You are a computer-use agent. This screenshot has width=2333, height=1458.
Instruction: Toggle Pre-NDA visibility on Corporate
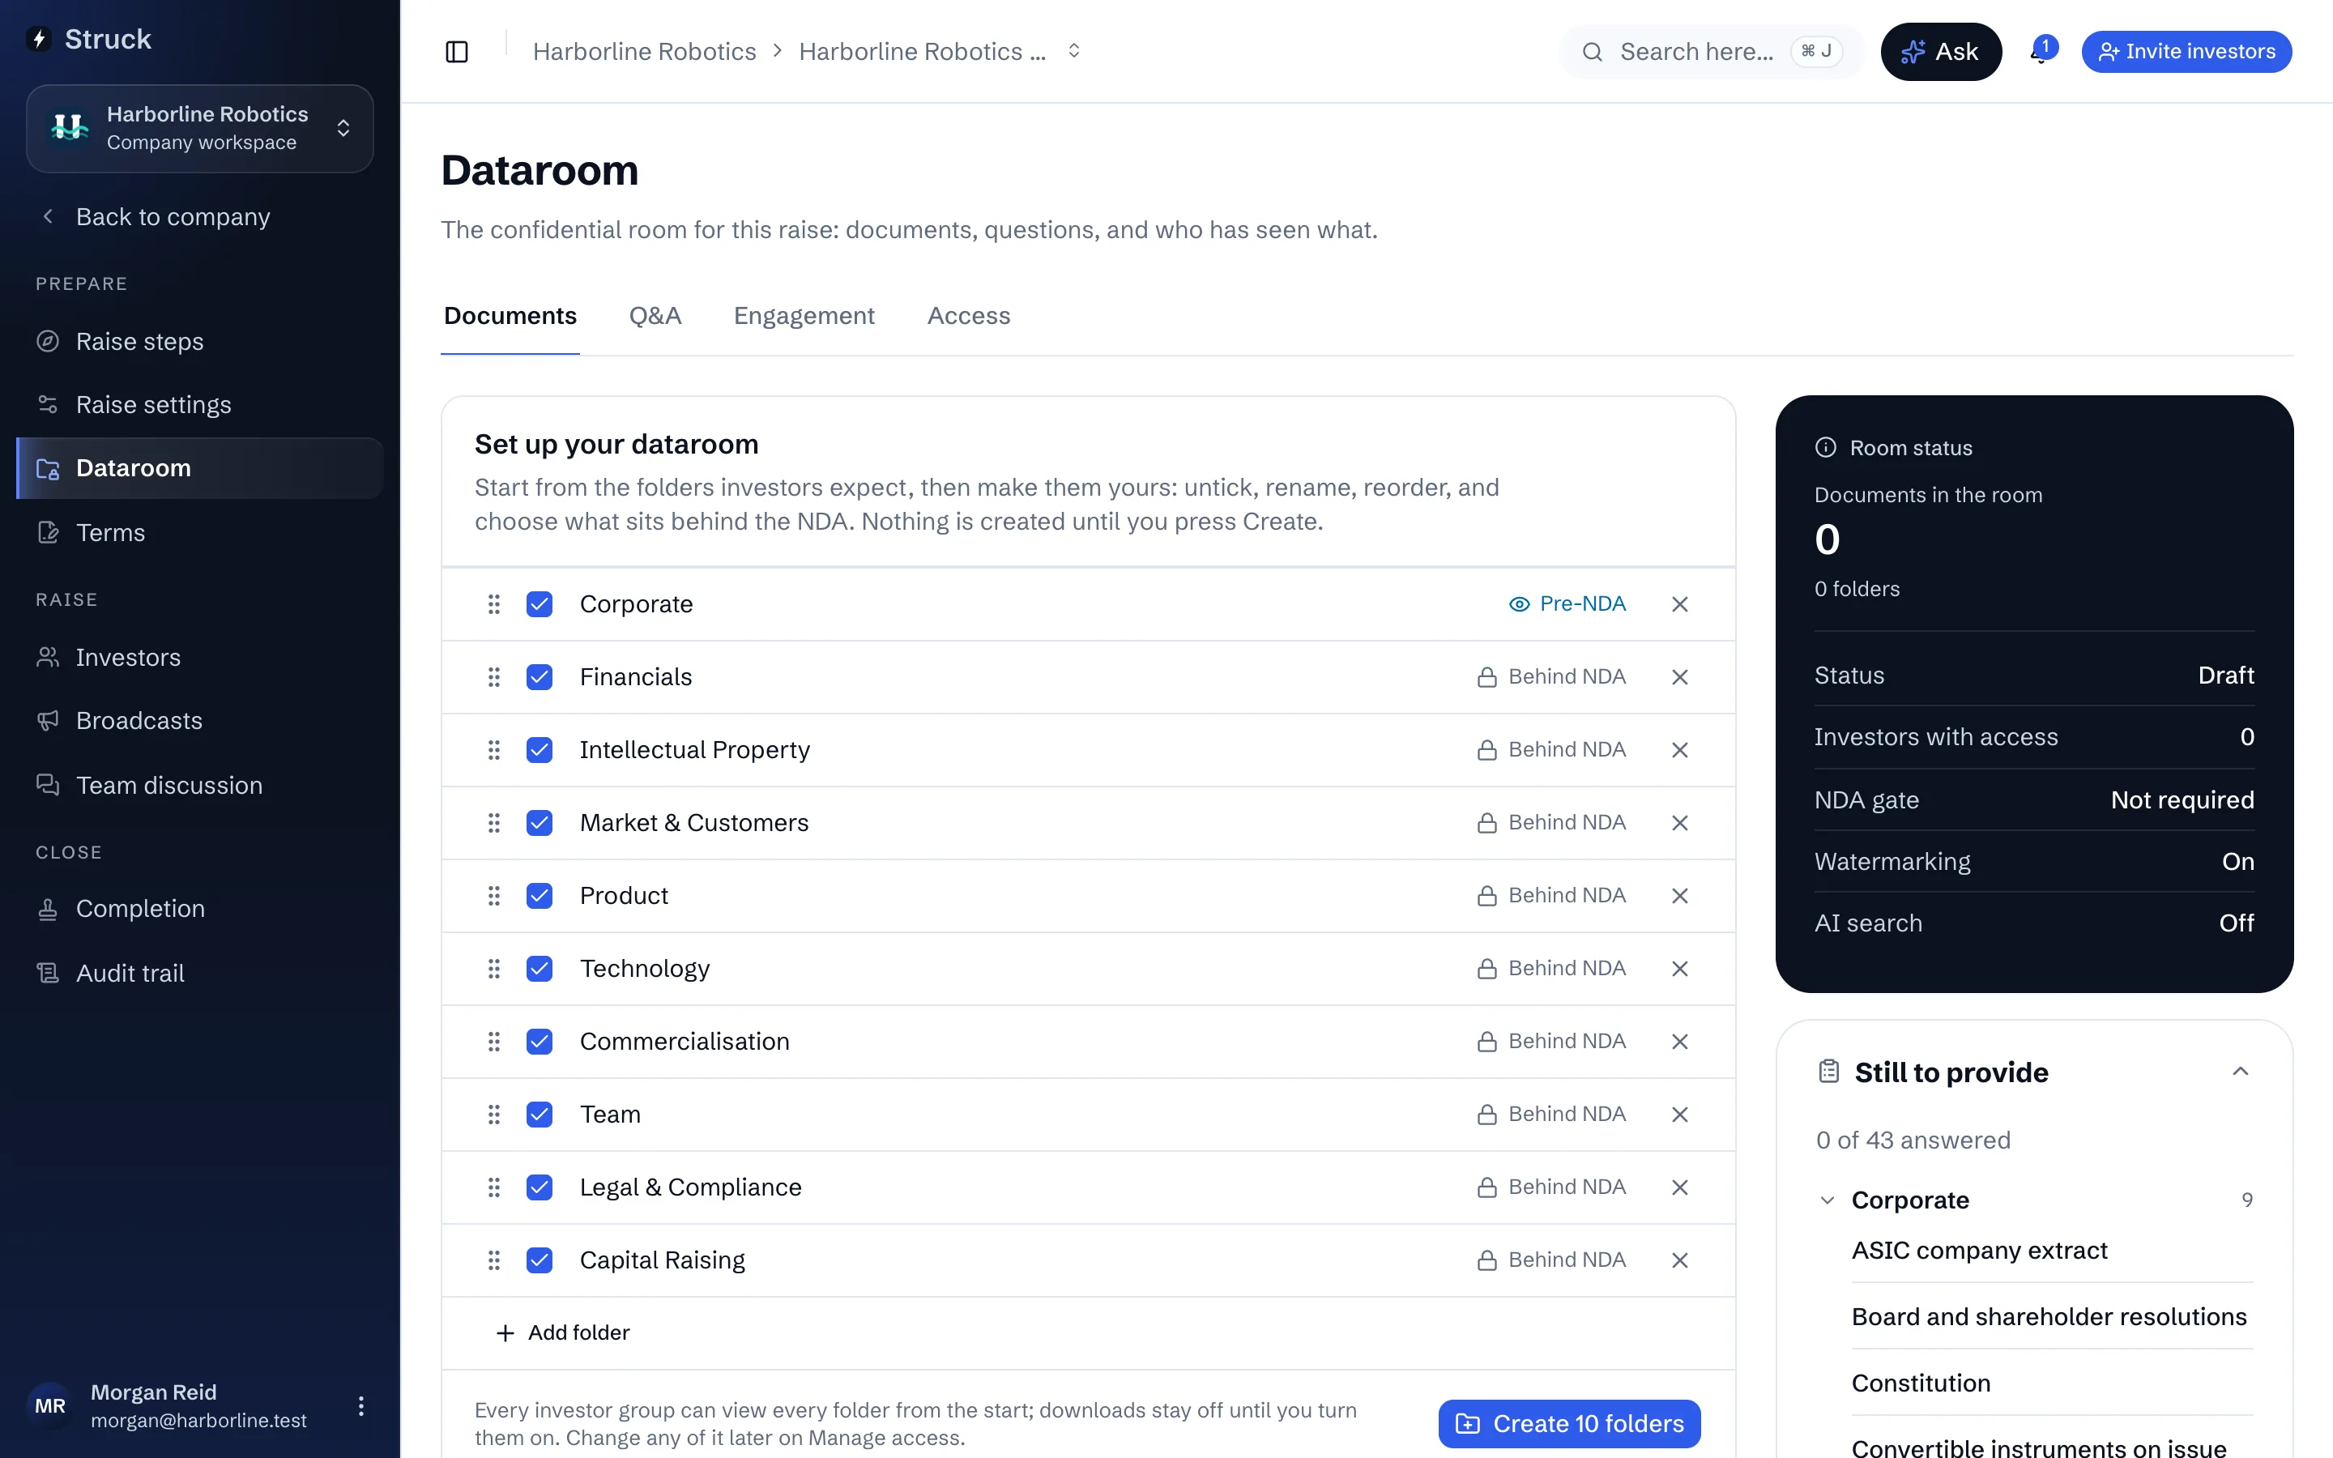click(x=1567, y=603)
